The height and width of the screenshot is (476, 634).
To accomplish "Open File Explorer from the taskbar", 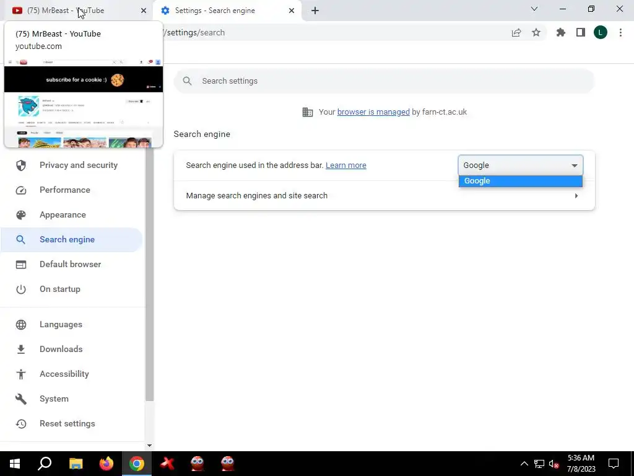I will click(x=76, y=464).
